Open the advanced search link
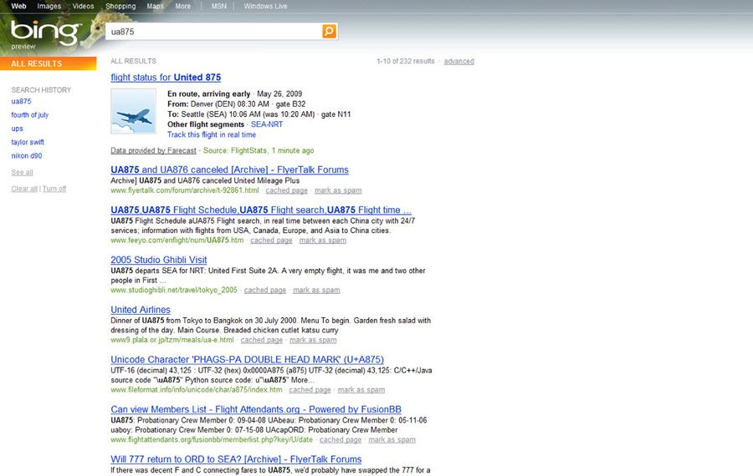 tap(458, 61)
